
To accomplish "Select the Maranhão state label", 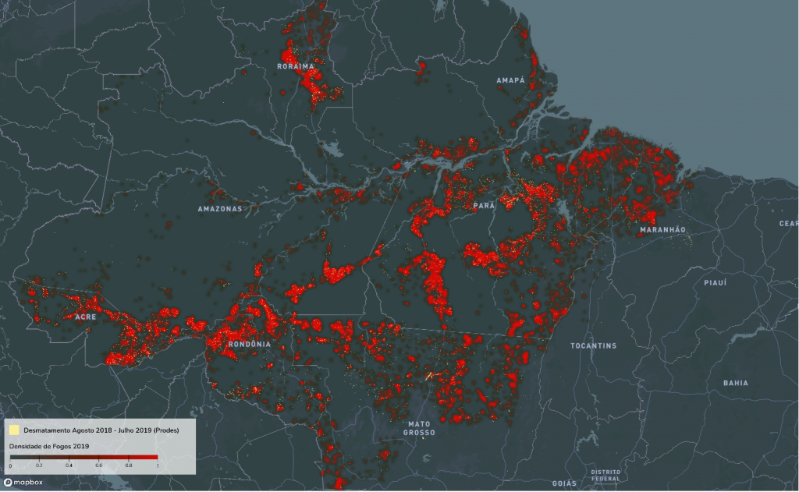I will (662, 230).
